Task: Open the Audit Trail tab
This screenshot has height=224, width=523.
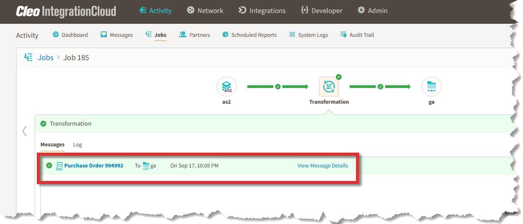Action: tap(357, 35)
